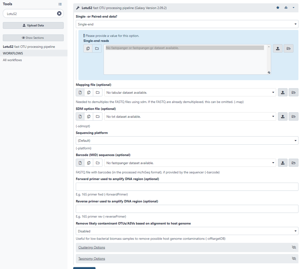Open the tool options caret menu
Viewport: 302px width, 269px height.
[x=293, y=8]
